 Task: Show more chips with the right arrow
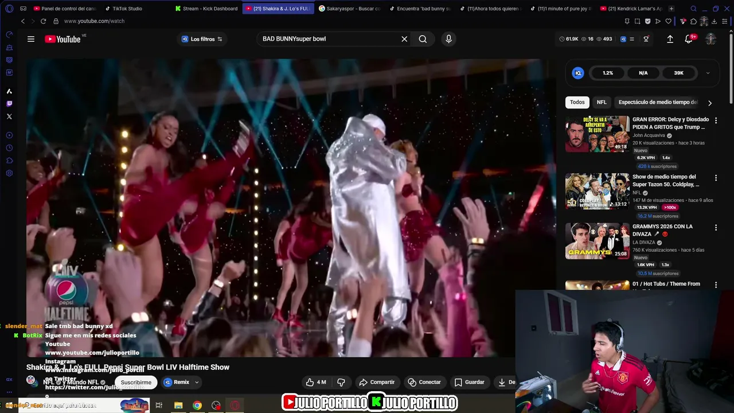(x=710, y=103)
